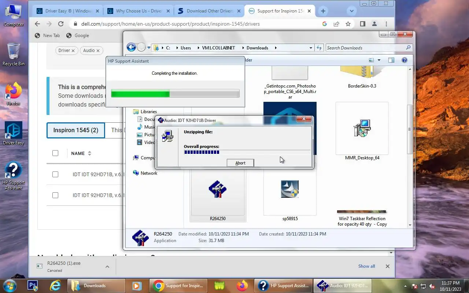Open the HP Support Assistant desktop shortcut
This screenshot has height=293, width=469.
coord(14,176)
